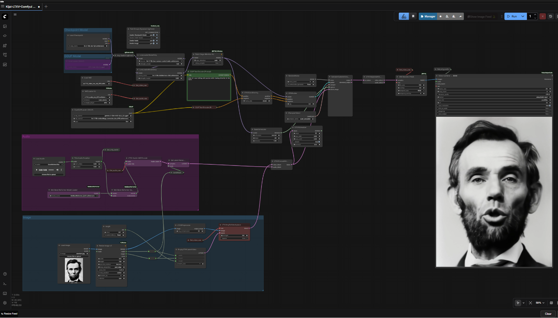Expand the cursor mode dropdown arrow
Viewport: 558px width, 318px height.
click(524, 303)
